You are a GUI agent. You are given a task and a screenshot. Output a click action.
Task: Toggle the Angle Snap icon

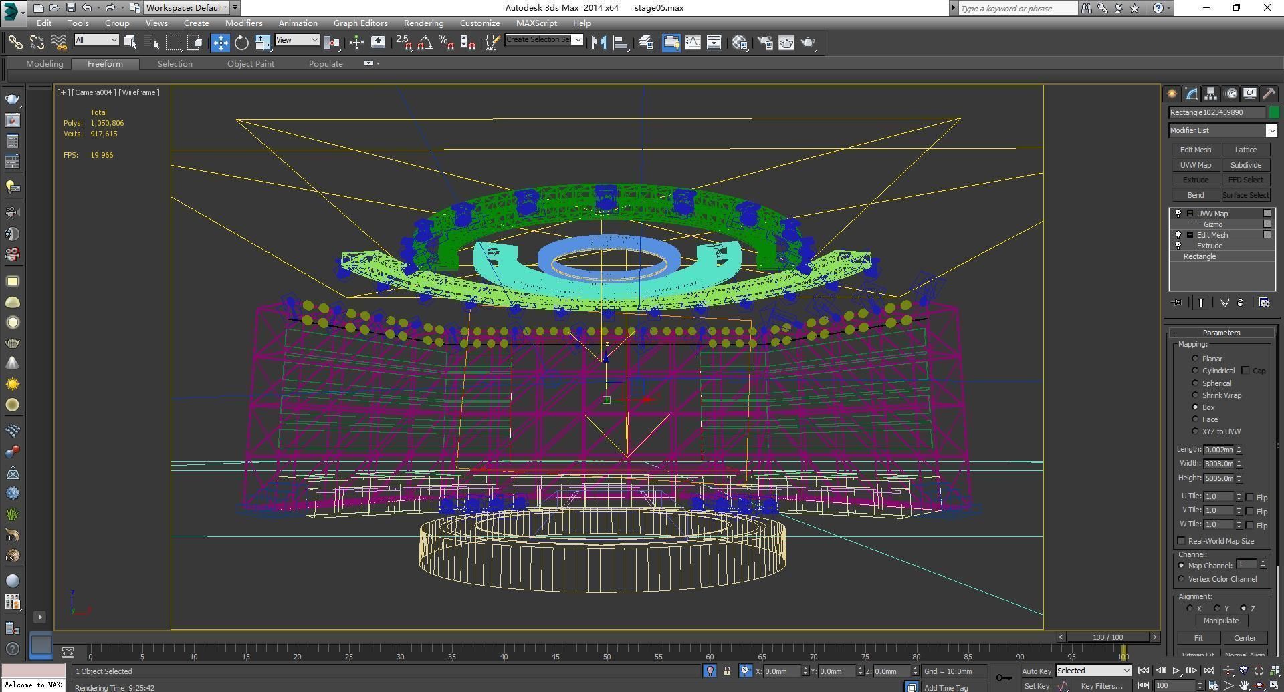(x=425, y=43)
